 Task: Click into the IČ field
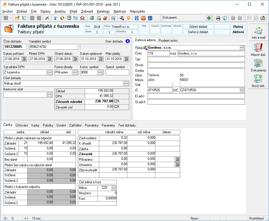tap(160, 90)
